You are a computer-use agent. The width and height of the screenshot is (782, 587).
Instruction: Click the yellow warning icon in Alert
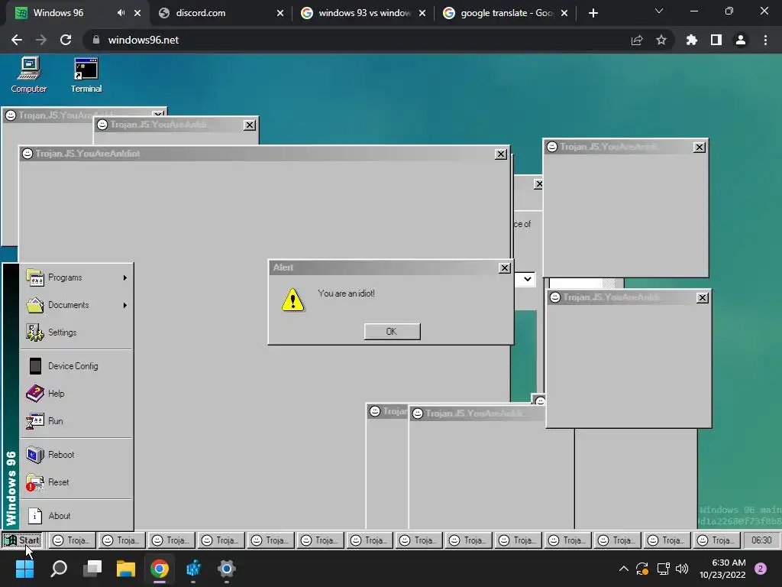coord(292,300)
